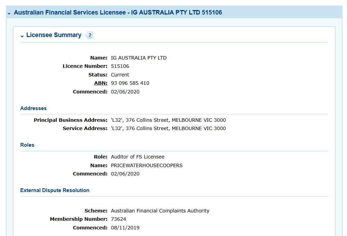Image resolution: width=347 pixels, height=236 pixels.
Task: Click the Australian Financial Complaints Authority scheme text
Action: (160, 211)
